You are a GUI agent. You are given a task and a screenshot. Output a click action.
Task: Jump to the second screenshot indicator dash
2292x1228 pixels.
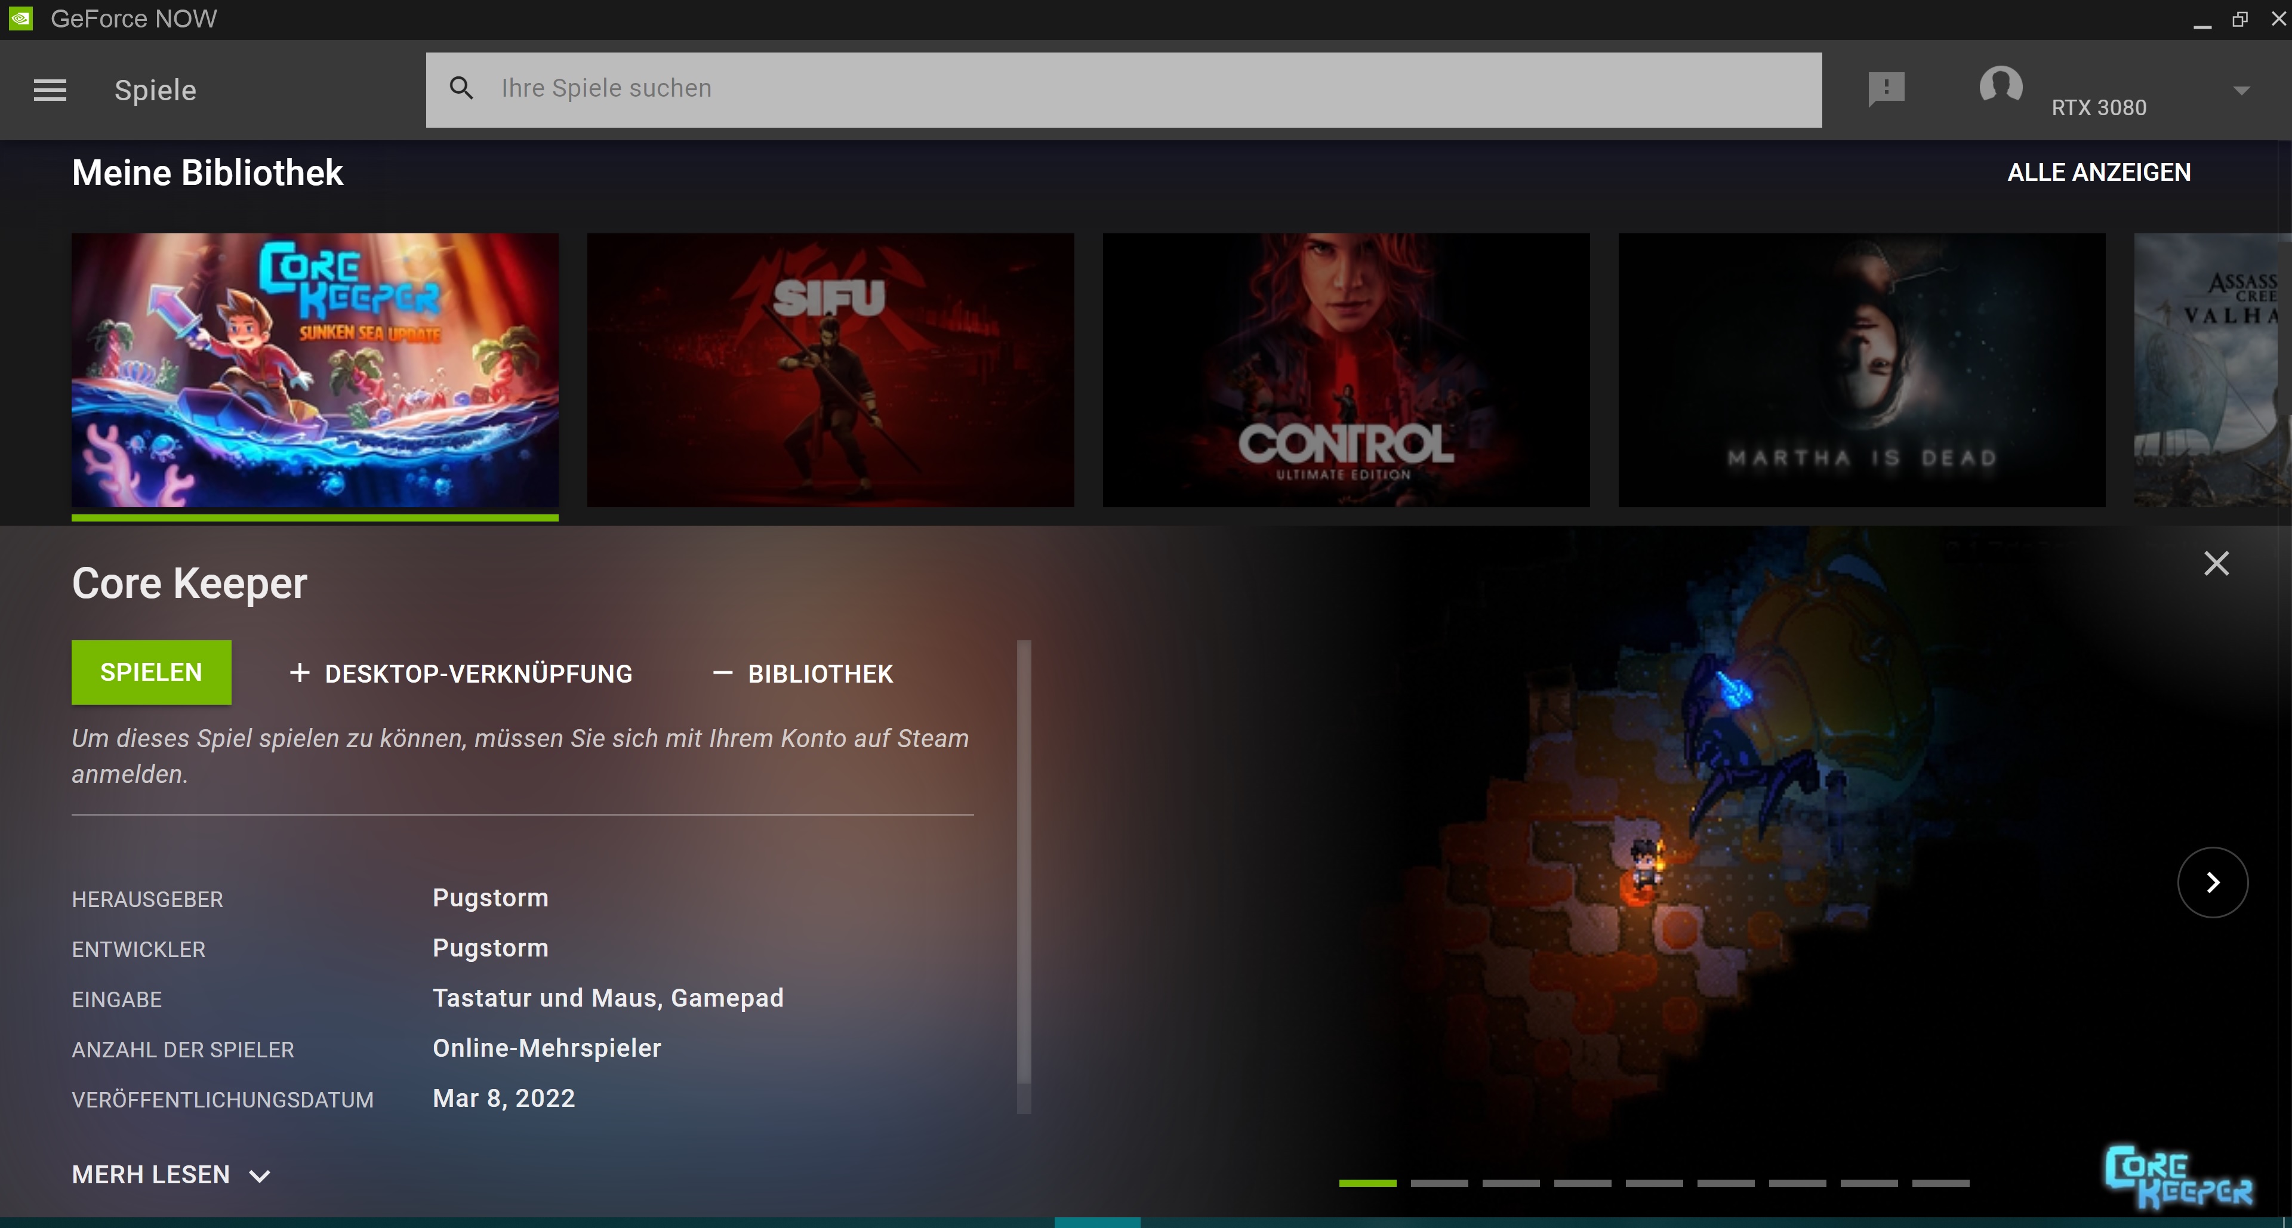pos(1438,1183)
